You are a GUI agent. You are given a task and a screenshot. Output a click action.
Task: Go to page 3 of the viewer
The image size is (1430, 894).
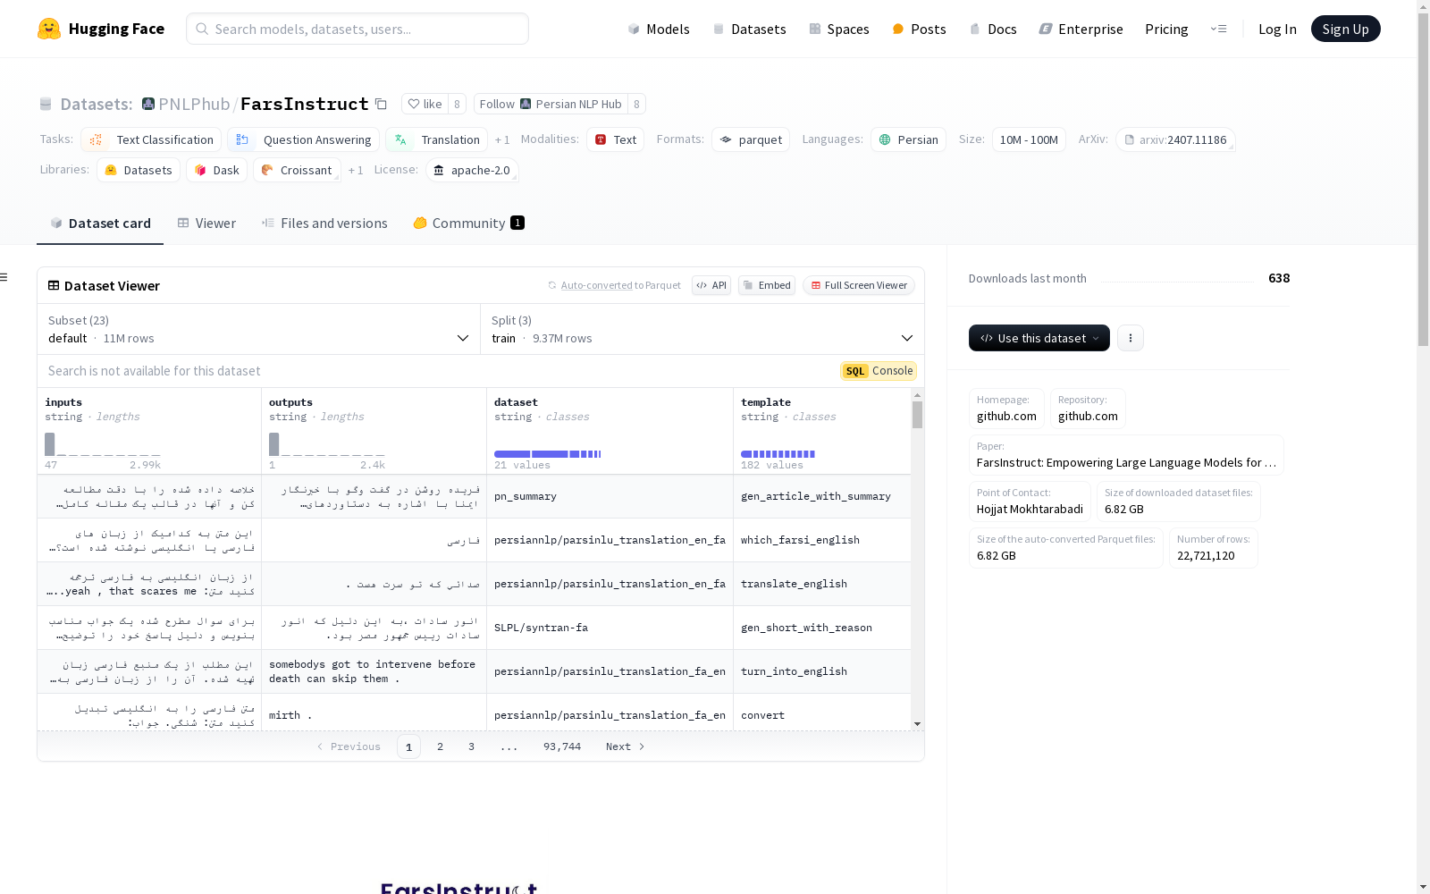(471, 746)
